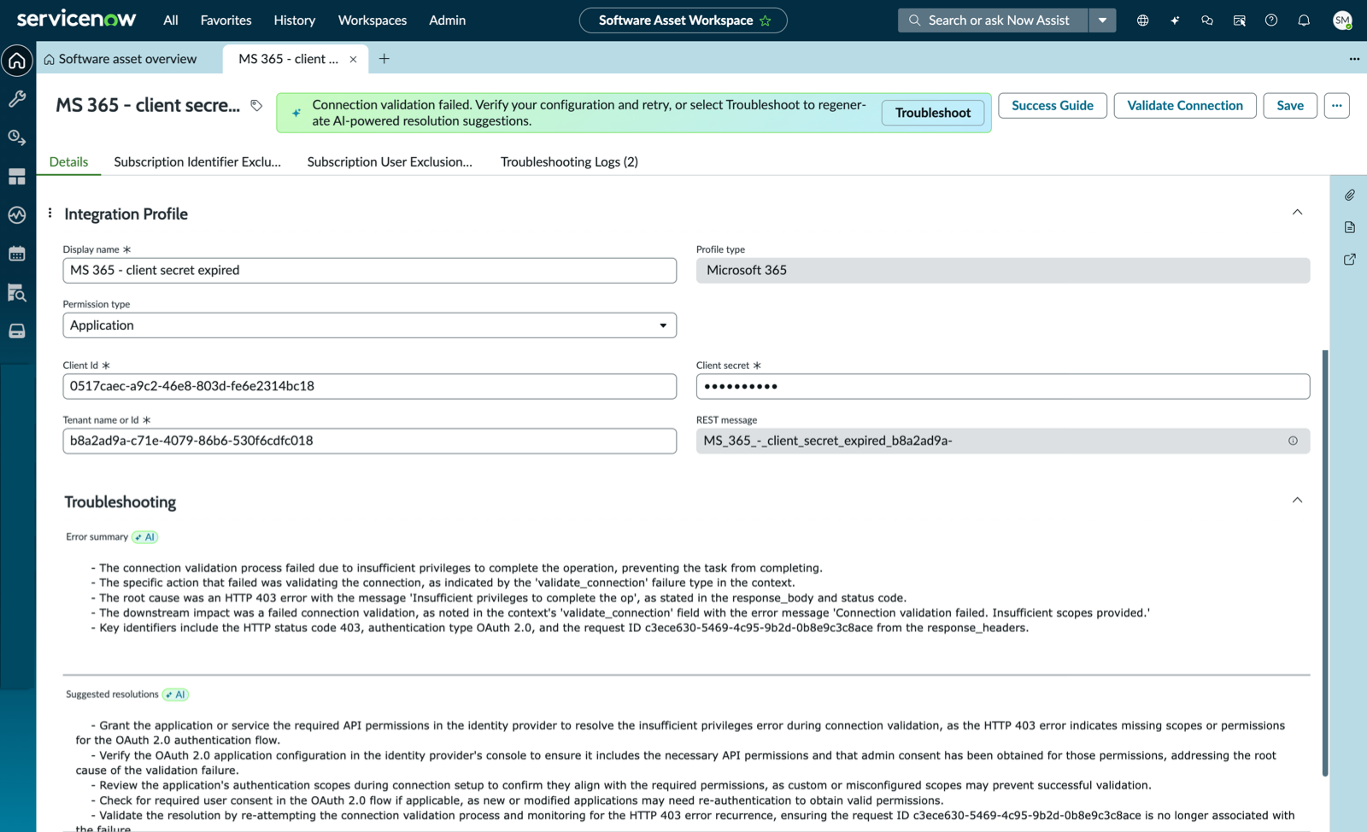This screenshot has width=1367, height=832.
Task: Open the license spend sidebar icon
Action: coord(17,138)
